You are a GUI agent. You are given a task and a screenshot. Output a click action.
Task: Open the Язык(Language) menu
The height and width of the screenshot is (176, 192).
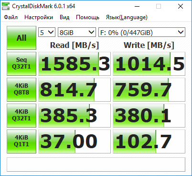127,17
